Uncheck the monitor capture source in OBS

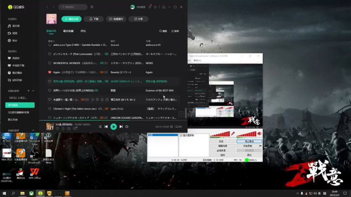[x=181, y=135]
